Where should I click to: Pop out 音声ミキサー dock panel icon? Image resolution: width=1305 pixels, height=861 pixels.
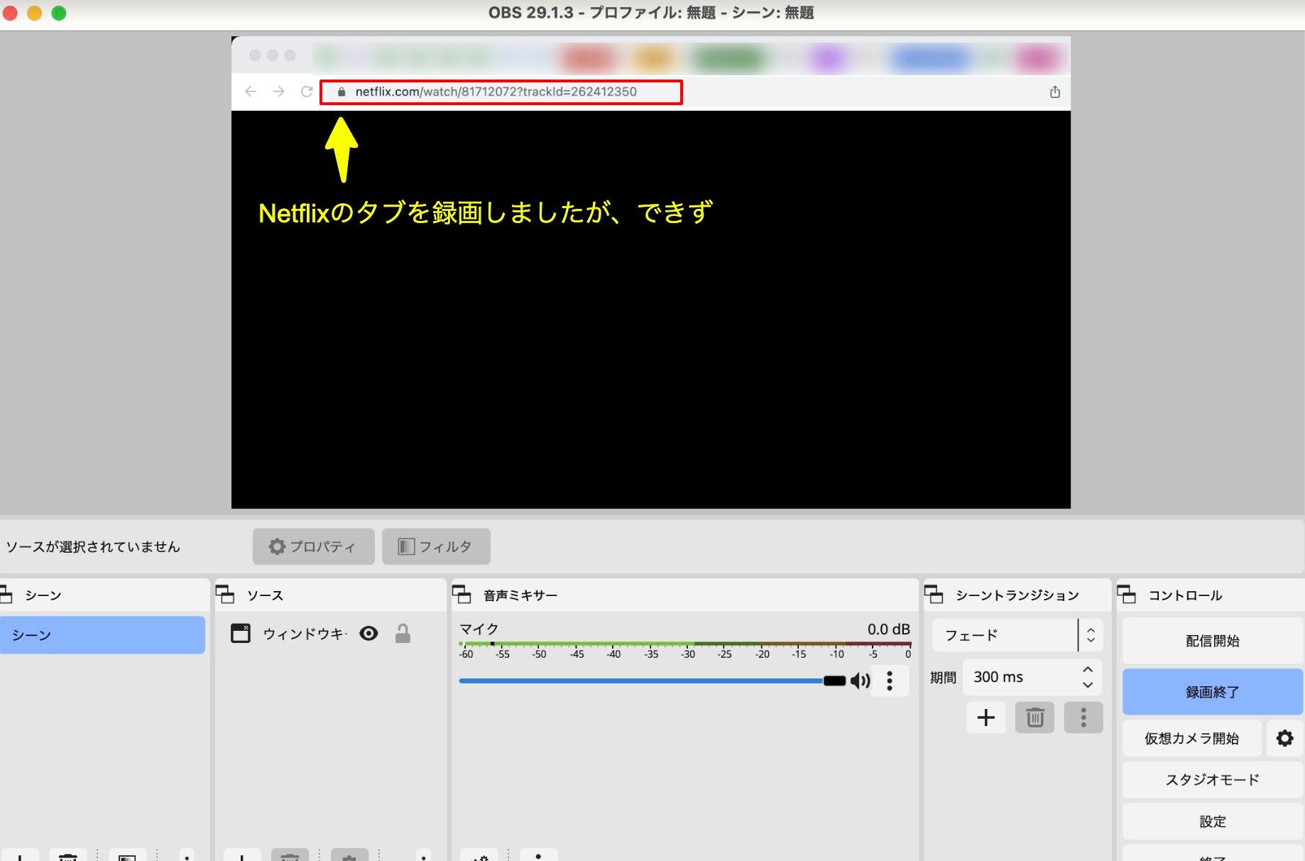pyautogui.click(x=462, y=594)
